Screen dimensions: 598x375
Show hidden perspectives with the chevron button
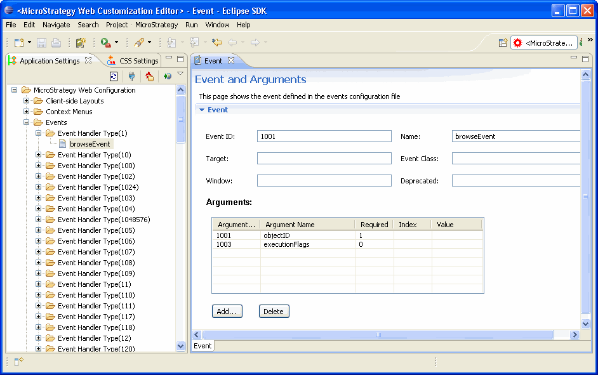590,39
